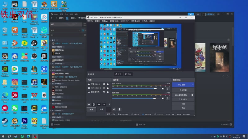This screenshot has height=139, width=248.
Task: Collapse the 2025年11月 group in Steam
Action: tap(51, 57)
